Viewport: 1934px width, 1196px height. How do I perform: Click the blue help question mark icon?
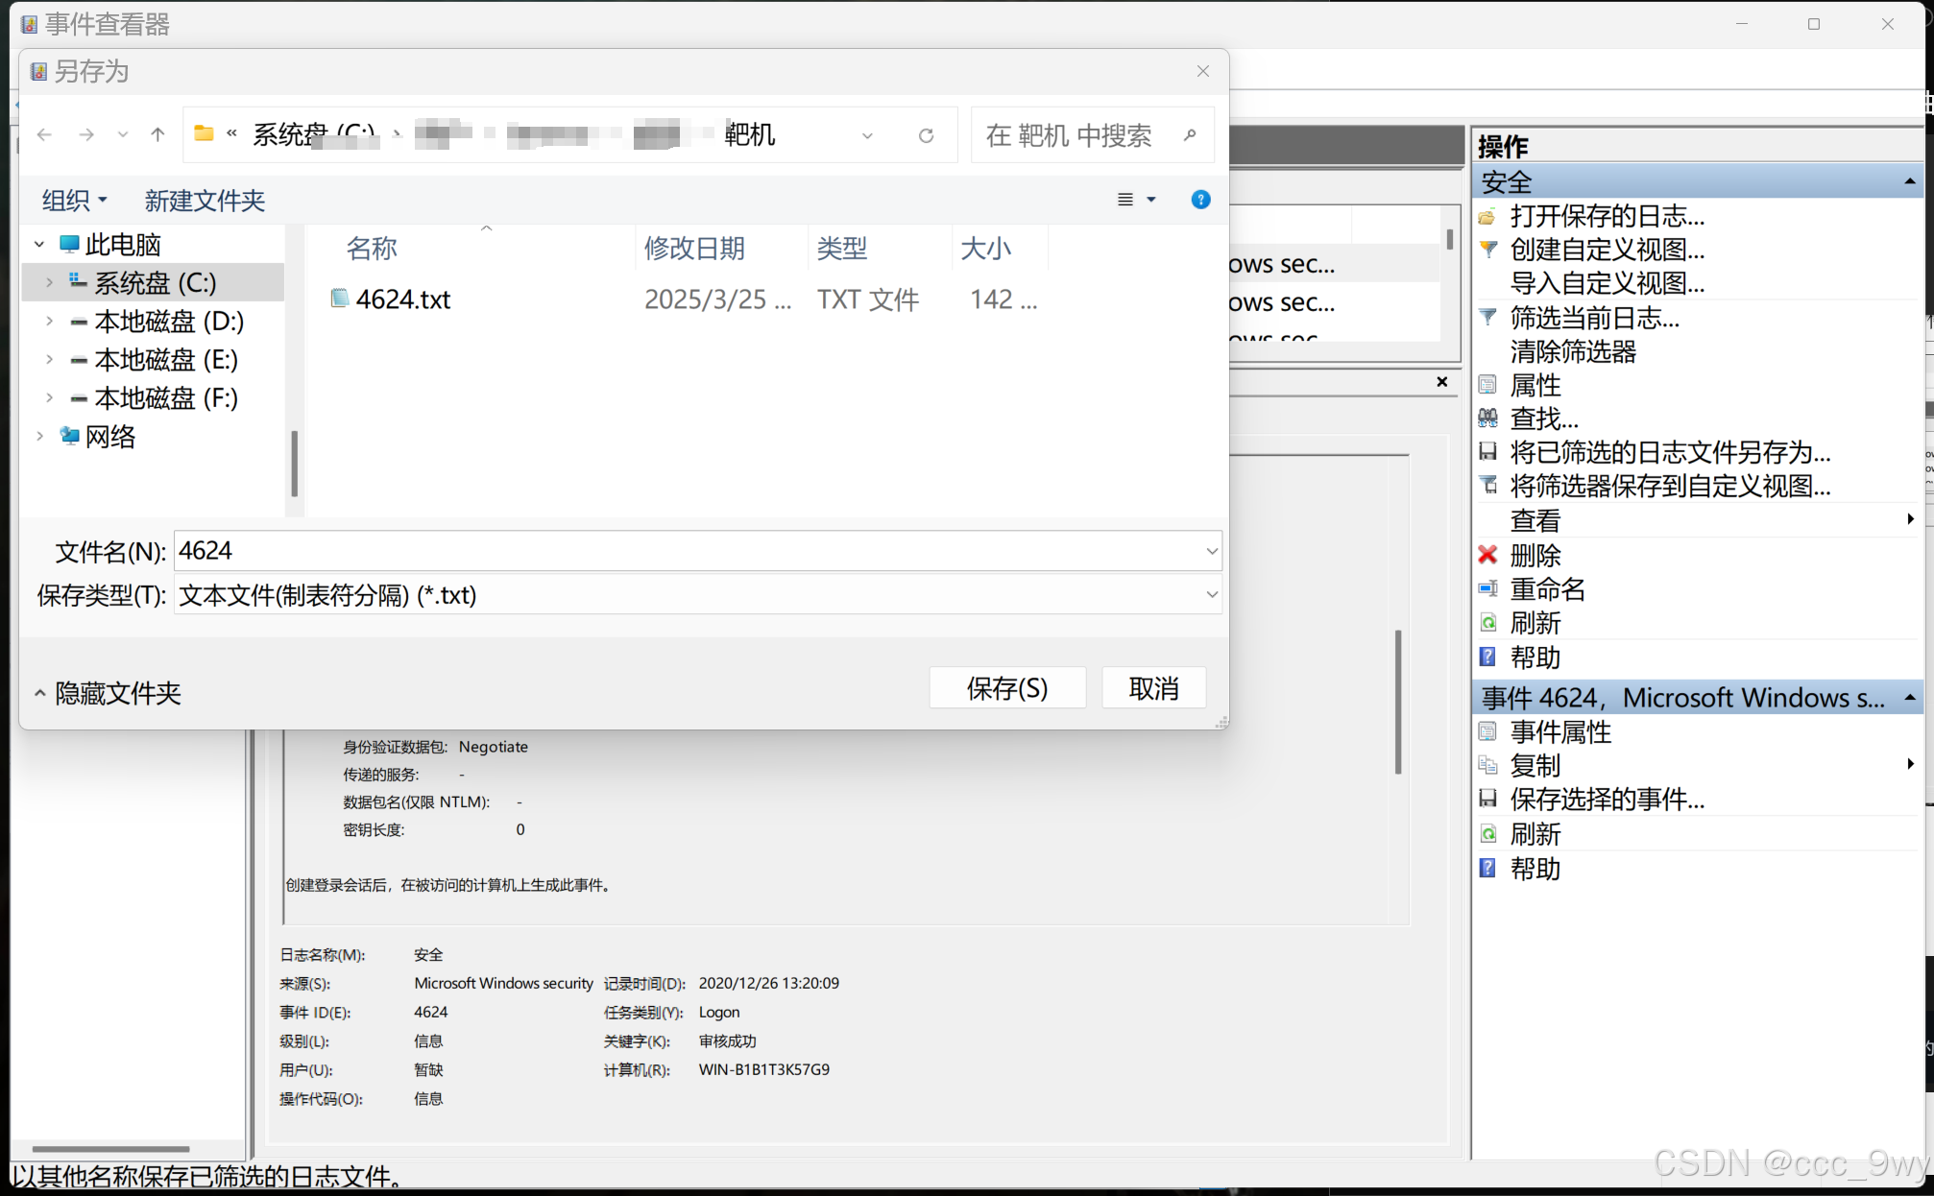pos(1200,200)
